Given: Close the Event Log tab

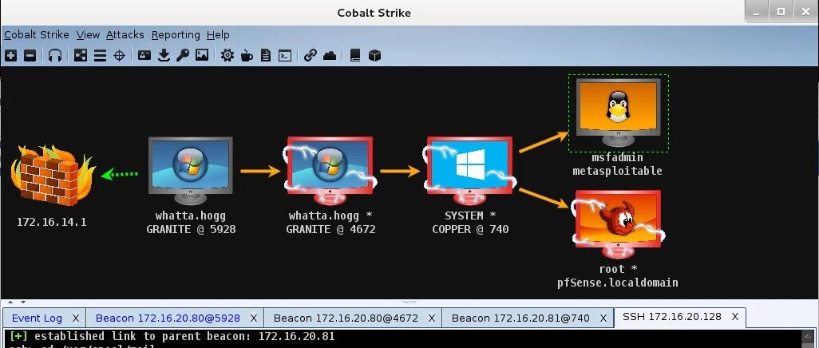Looking at the screenshot, I should point(76,318).
